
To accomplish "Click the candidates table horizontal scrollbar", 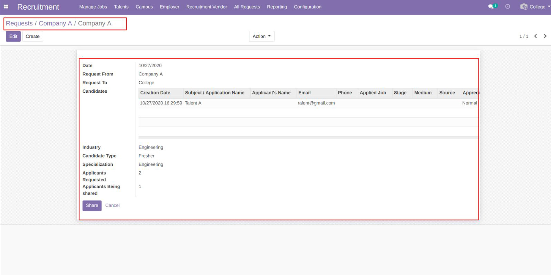I will [x=308, y=137].
